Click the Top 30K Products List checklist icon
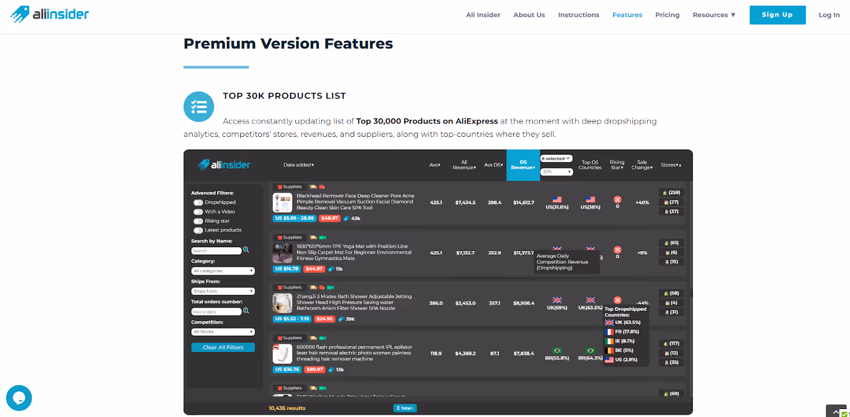Image resolution: width=850 pixels, height=417 pixels. tap(199, 107)
